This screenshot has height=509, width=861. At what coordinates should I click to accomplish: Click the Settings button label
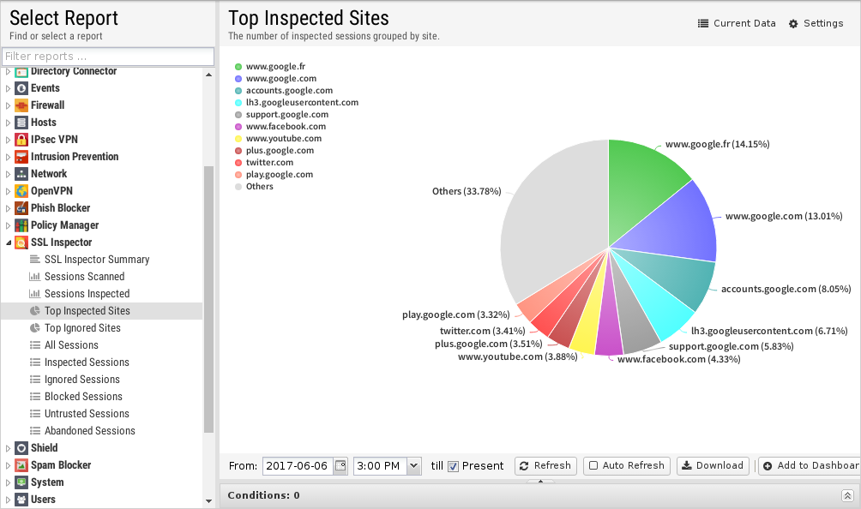(823, 24)
